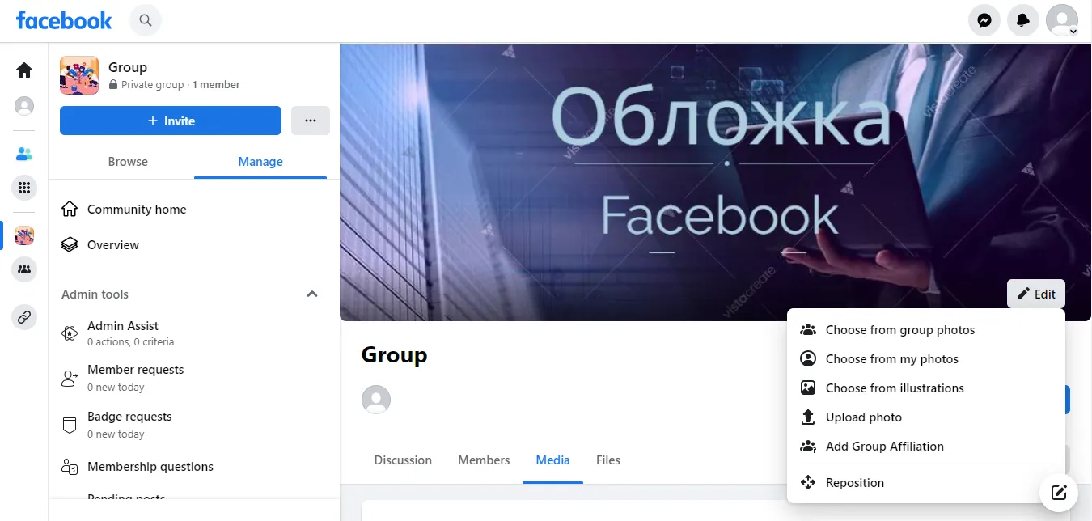Open the Files tab
1092x521 pixels.
point(608,460)
